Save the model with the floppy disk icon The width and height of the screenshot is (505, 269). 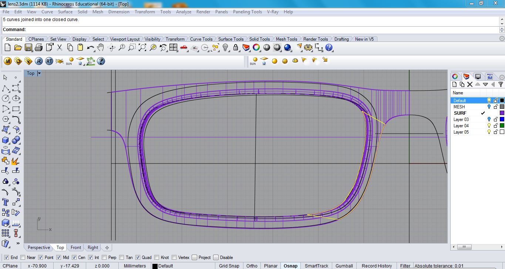pyautogui.click(x=28, y=47)
